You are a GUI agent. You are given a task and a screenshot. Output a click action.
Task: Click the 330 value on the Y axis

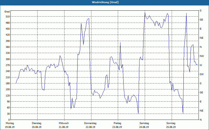(x=8, y=53)
